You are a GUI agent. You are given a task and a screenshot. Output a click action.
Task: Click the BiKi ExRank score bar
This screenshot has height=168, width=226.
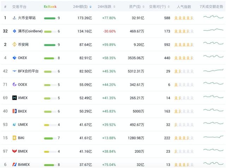click(x=50, y=138)
